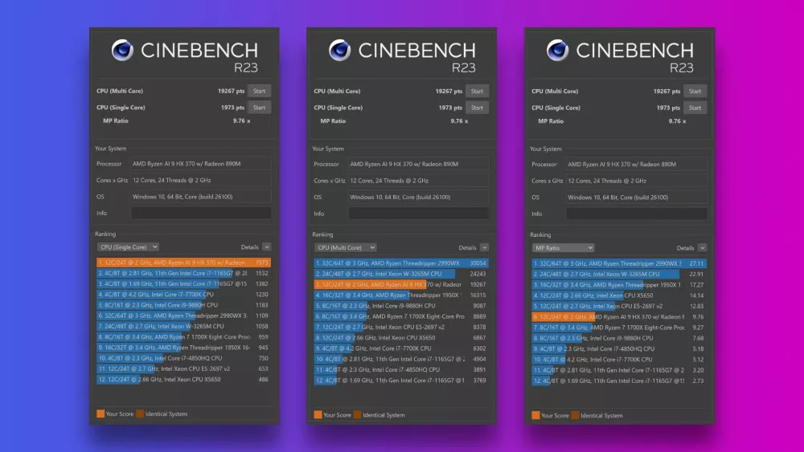Image resolution: width=804 pixels, height=452 pixels.
Task: Select the Ryzen 7 1700X row scoring 959
Action: pos(183,337)
